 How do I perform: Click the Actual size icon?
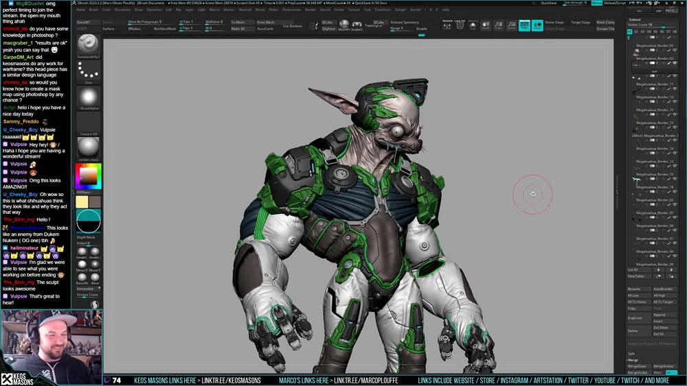pos(511,25)
